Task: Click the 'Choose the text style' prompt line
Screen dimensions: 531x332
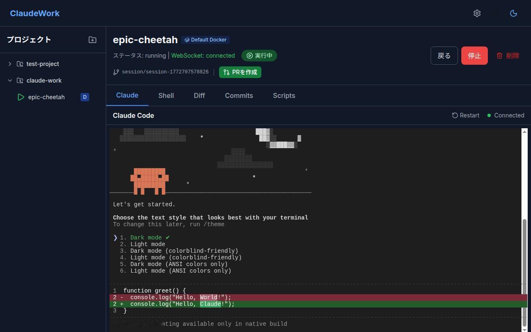Action: (211, 218)
